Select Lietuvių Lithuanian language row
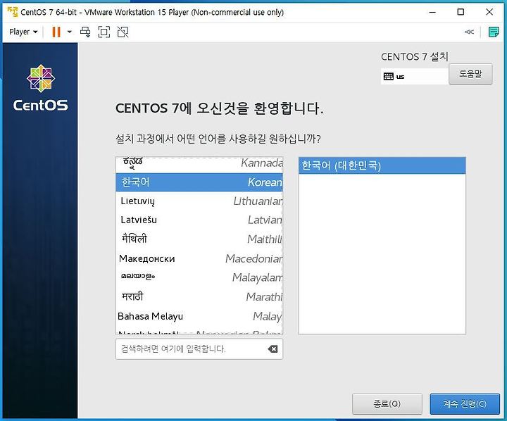Screen dimensions: 507x421 coord(199,201)
